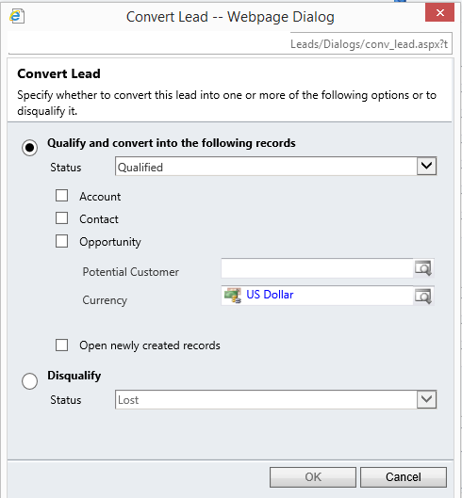Open the Qualified status combo box

pyautogui.click(x=275, y=166)
